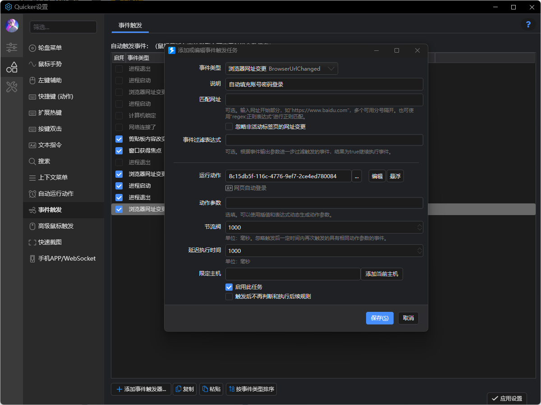Uncheck the 窗口获得焦点 row checkbox
The height and width of the screenshot is (405, 541).
click(119, 151)
